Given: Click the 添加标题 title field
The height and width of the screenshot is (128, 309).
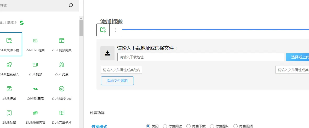Looking at the screenshot, I should (112, 21).
